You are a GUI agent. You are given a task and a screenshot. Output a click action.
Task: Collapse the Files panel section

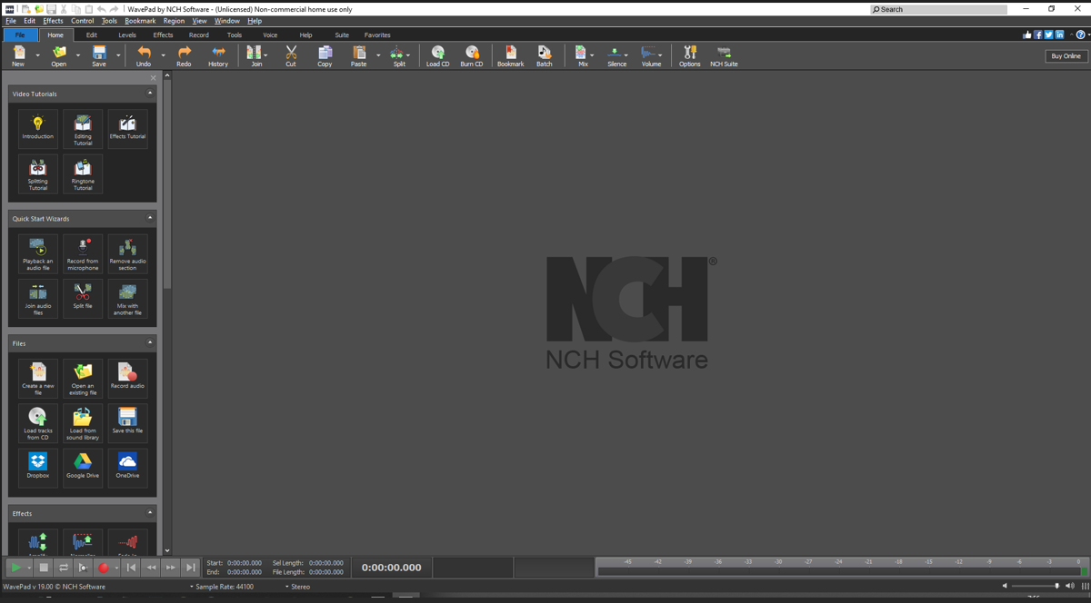point(150,342)
